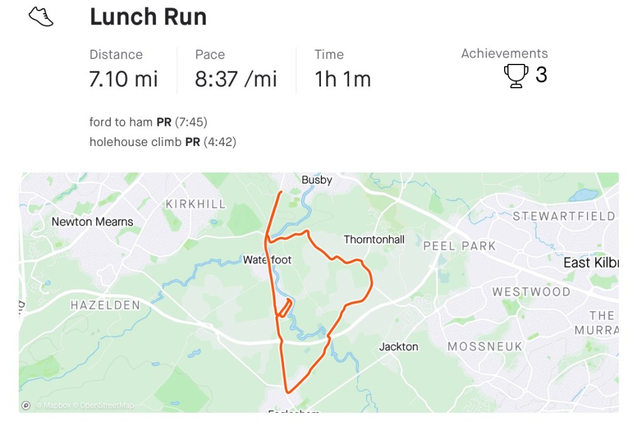Click the running shoe activity icon
This screenshot has width=642, height=421.
click(x=41, y=17)
